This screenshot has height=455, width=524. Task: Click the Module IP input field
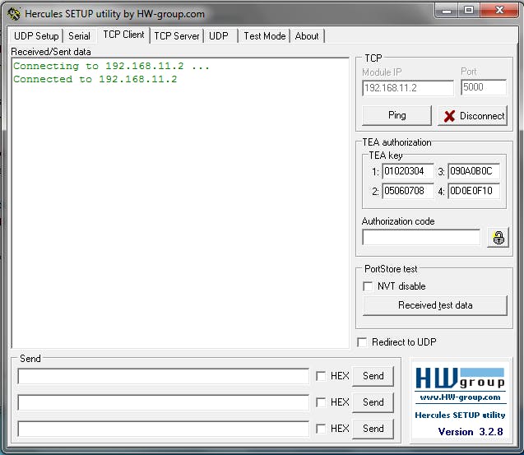pyautogui.click(x=408, y=88)
